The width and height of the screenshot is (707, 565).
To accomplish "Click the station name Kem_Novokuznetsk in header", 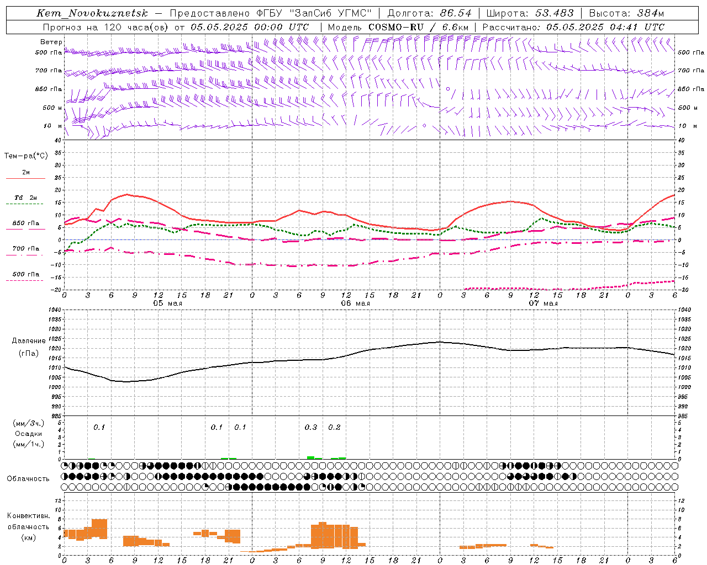I will click(x=92, y=13).
